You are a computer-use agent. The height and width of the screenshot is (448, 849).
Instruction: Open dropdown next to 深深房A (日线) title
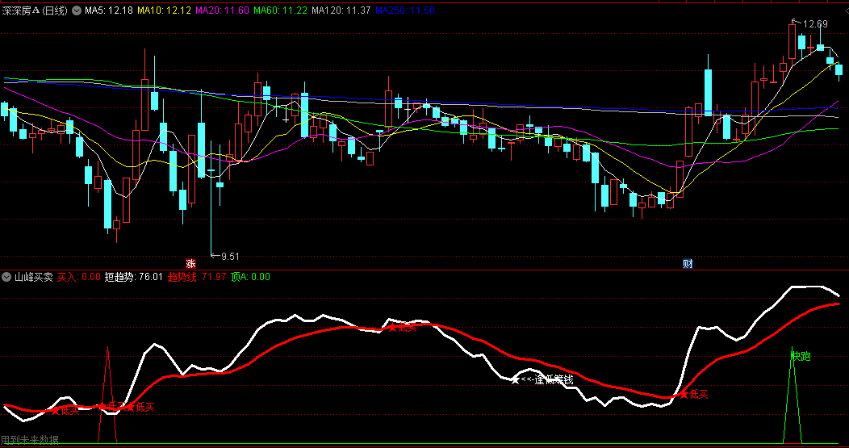tap(77, 10)
